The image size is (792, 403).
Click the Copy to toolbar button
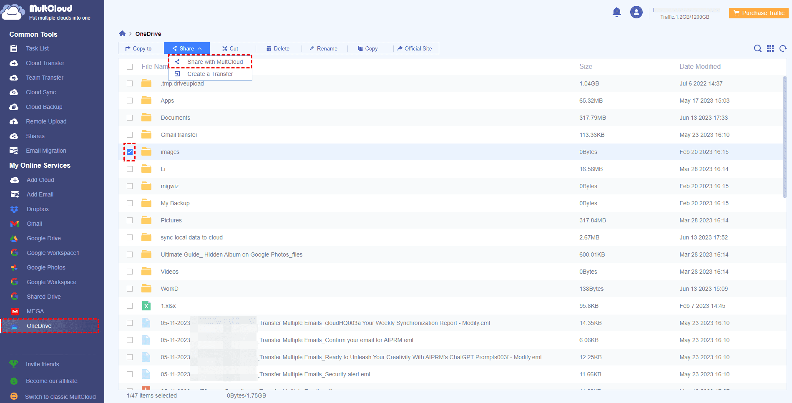[138, 48]
